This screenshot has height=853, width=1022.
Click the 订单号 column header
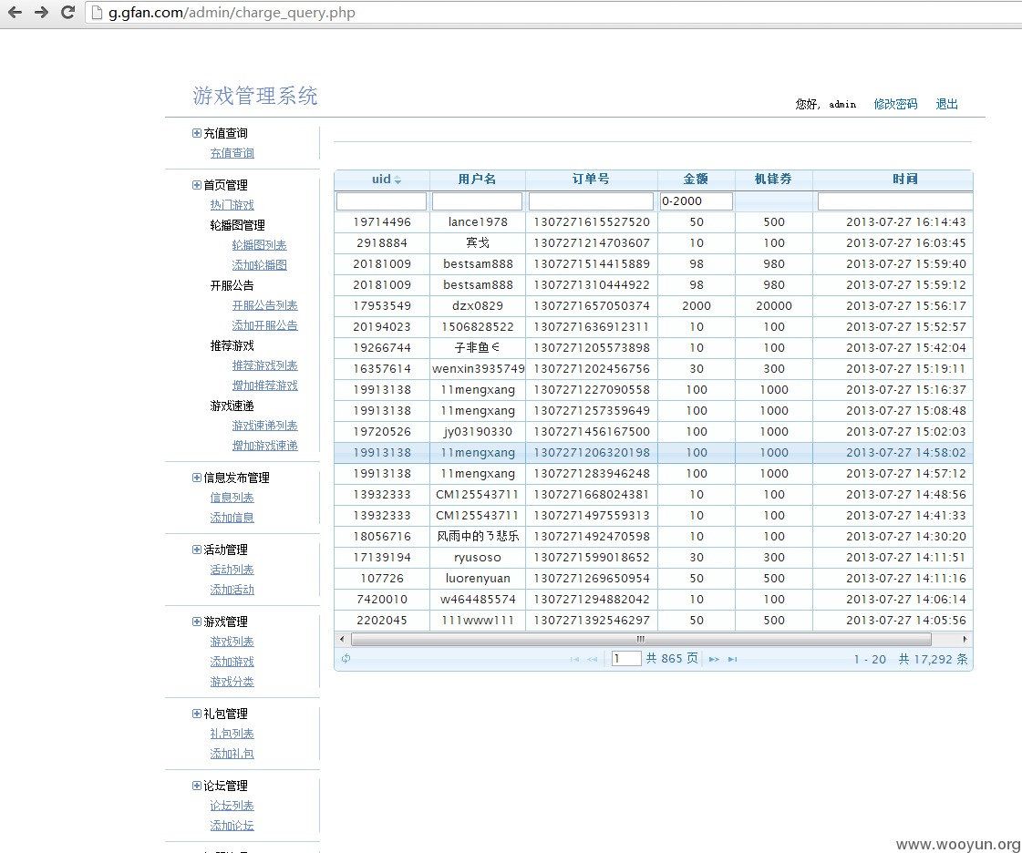(x=591, y=180)
